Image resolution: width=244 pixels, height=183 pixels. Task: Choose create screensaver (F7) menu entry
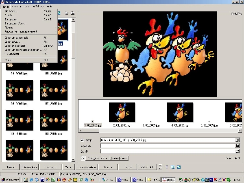29,50
